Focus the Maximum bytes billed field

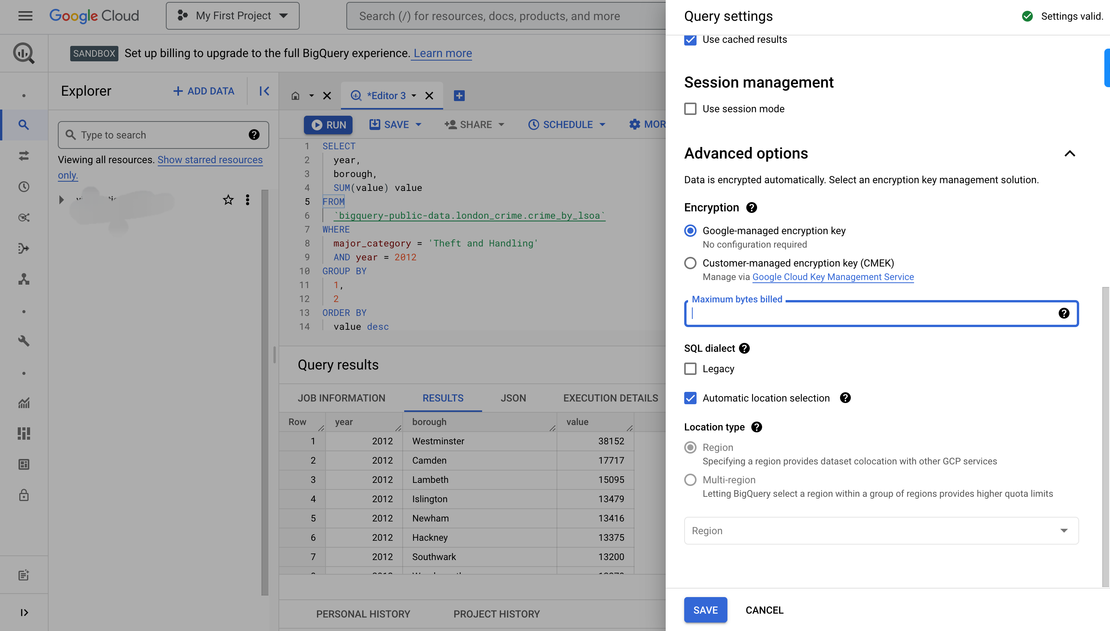tap(881, 313)
